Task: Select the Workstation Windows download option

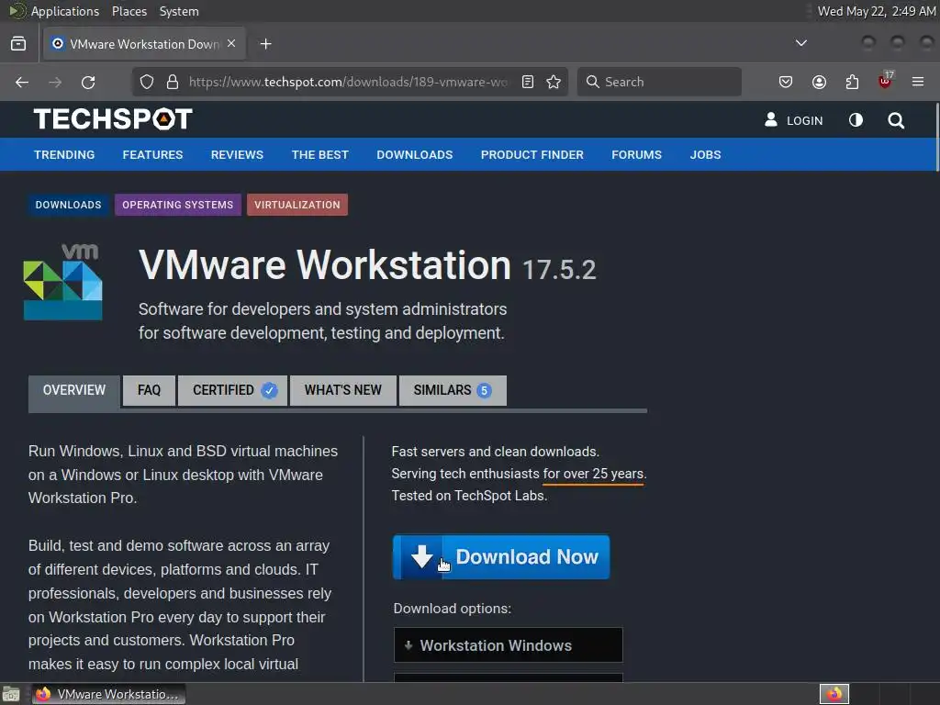Action: pos(509,645)
